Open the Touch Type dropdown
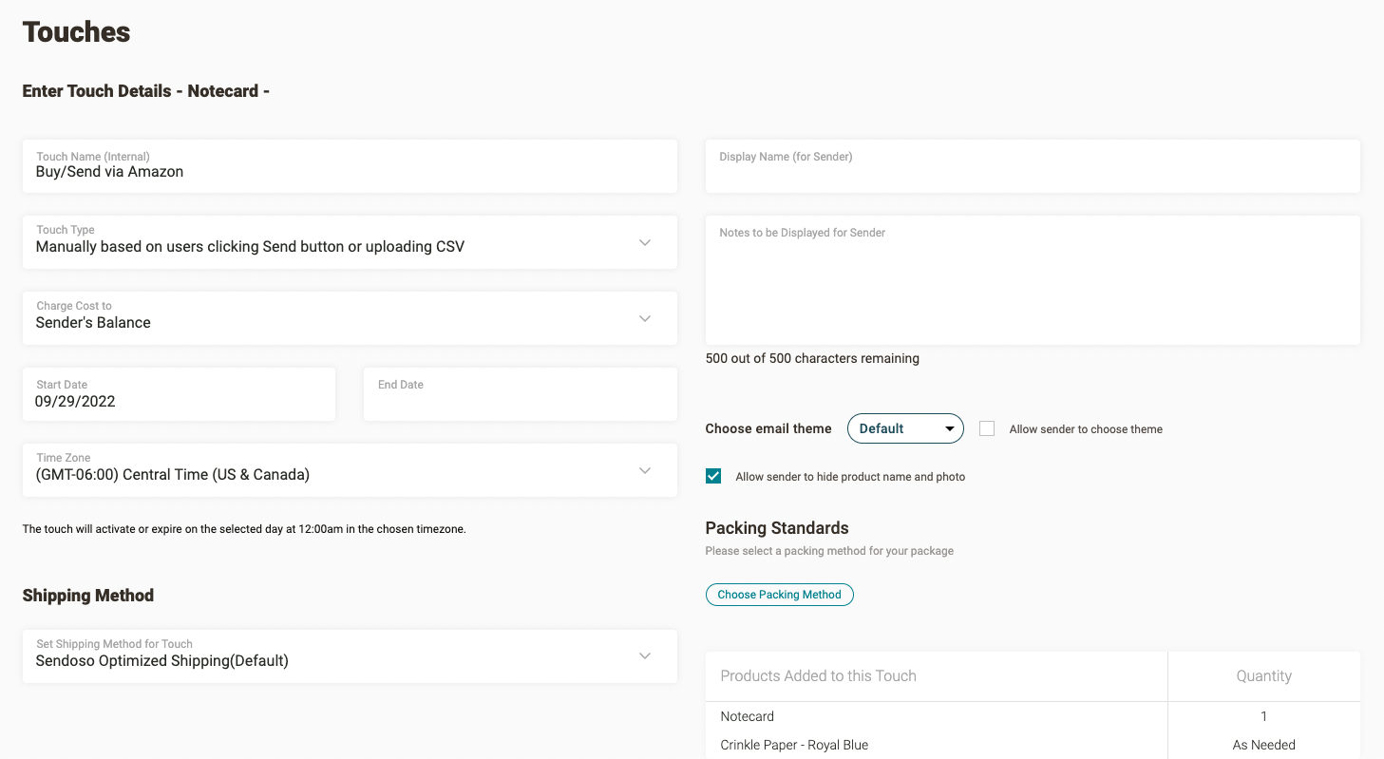The height and width of the screenshot is (759, 1384). (350, 242)
